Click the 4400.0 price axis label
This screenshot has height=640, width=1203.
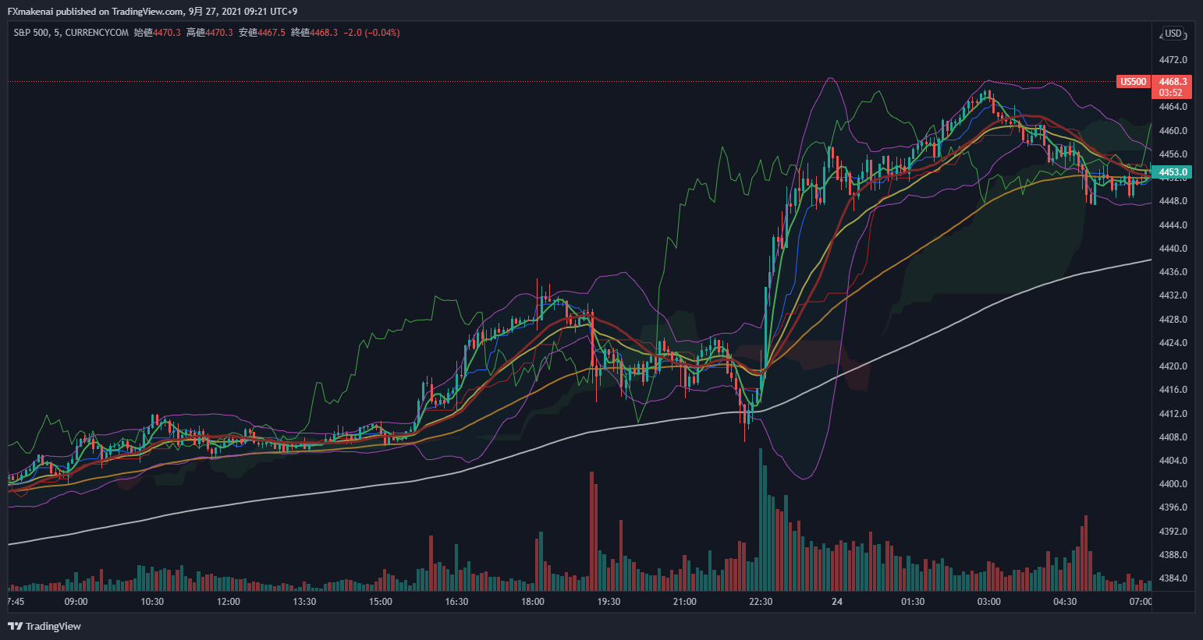click(1173, 484)
